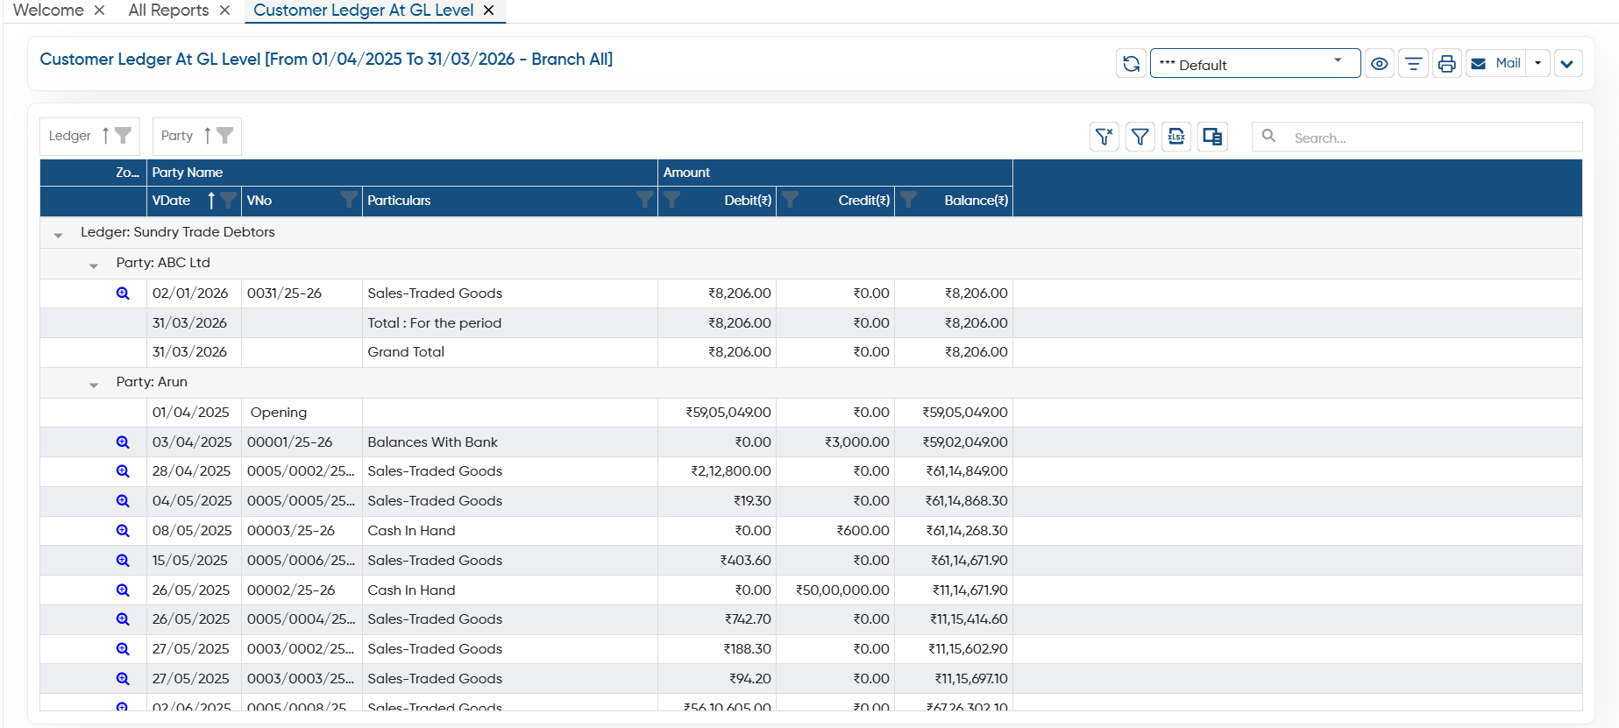
Task: Collapse Party: ABC Ltd group
Action: [94, 265]
